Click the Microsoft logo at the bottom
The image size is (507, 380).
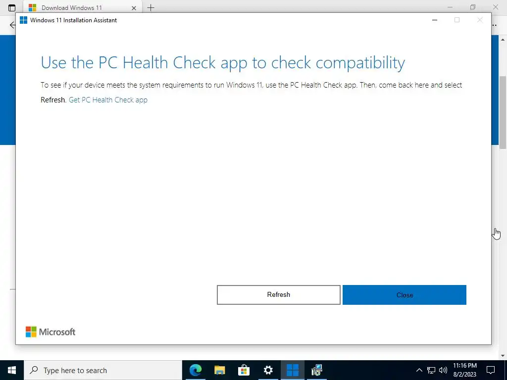(51, 332)
